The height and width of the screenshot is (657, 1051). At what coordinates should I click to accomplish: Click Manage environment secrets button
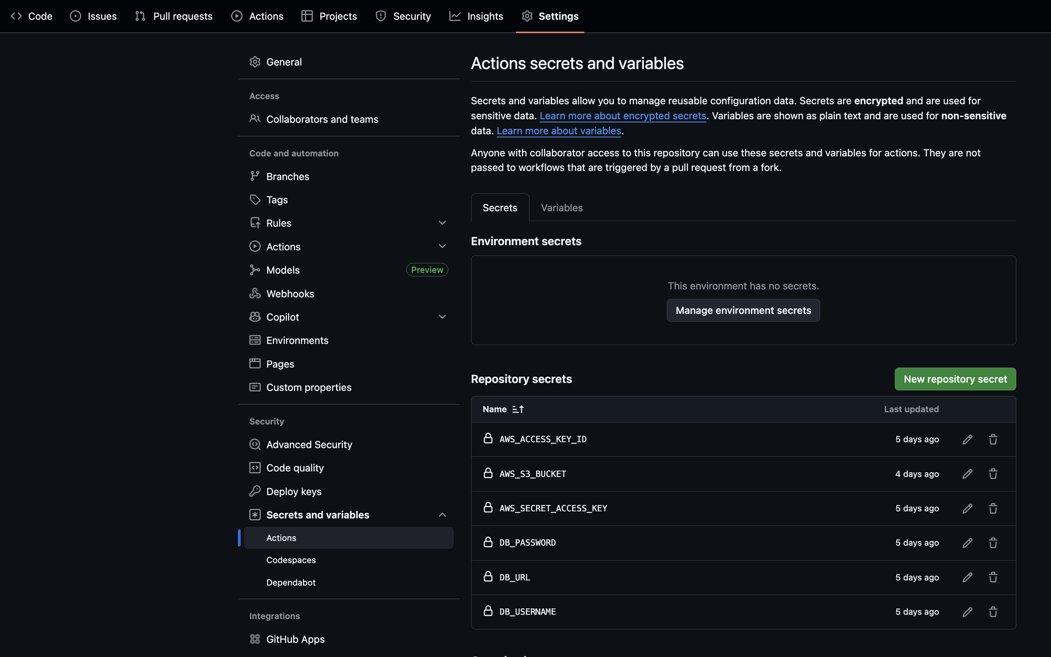click(x=743, y=310)
